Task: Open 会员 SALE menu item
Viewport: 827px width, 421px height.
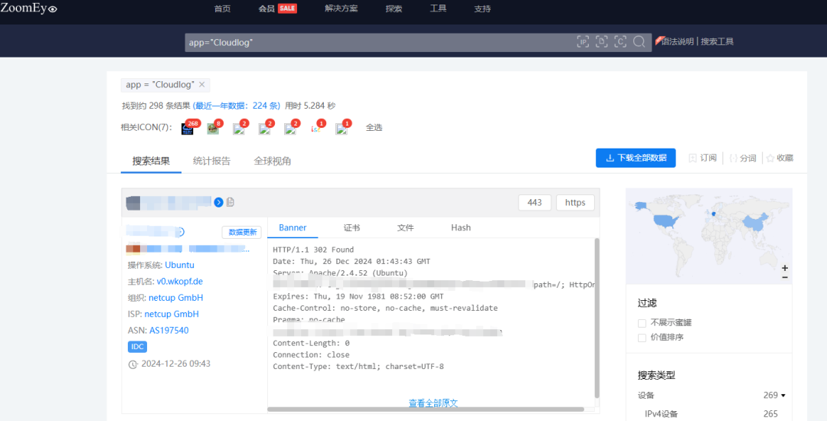Action: coord(277,9)
